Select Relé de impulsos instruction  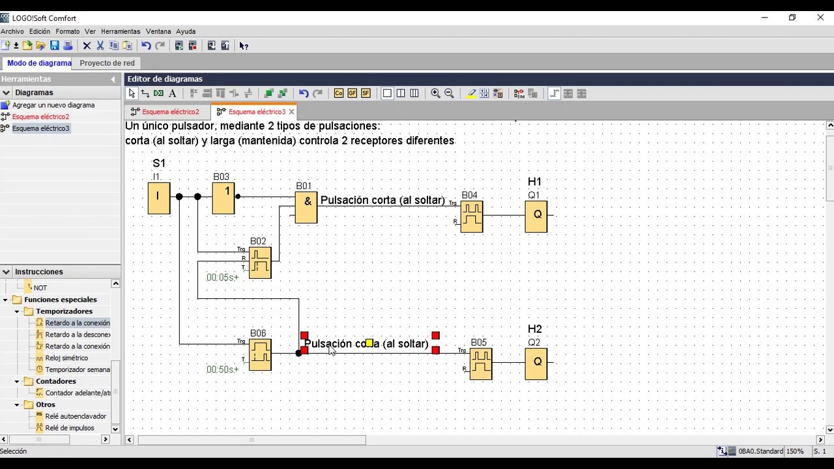tap(70, 429)
